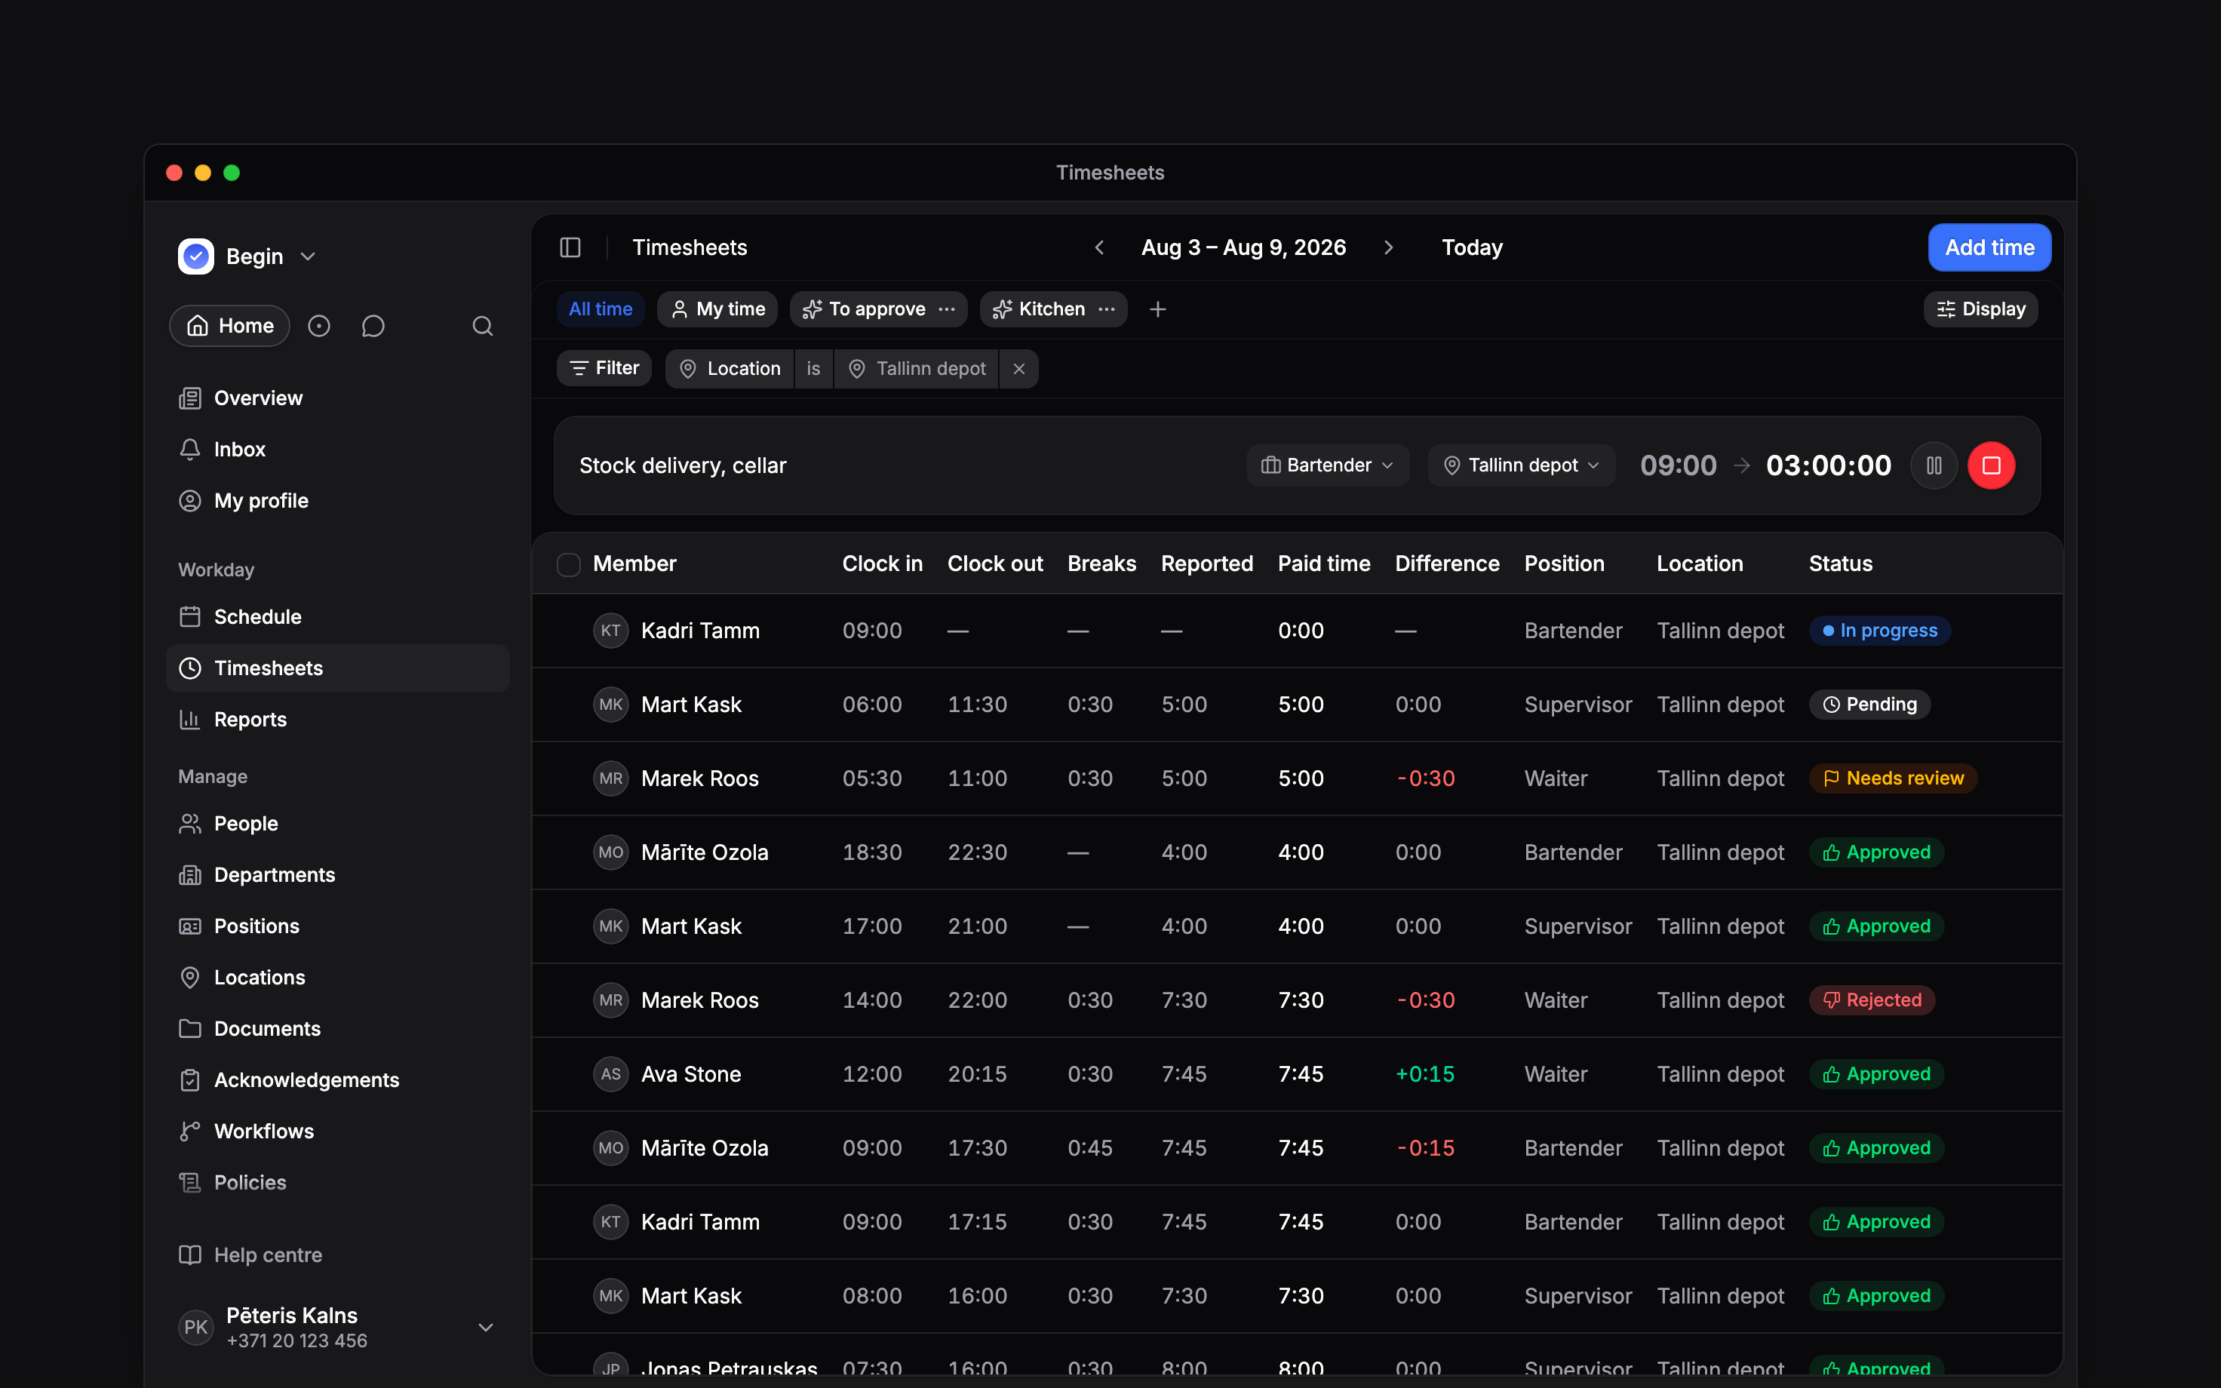The width and height of the screenshot is (2221, 1388).
Task: Expand the Begin workspace dropdown
Action: (247, 256)
